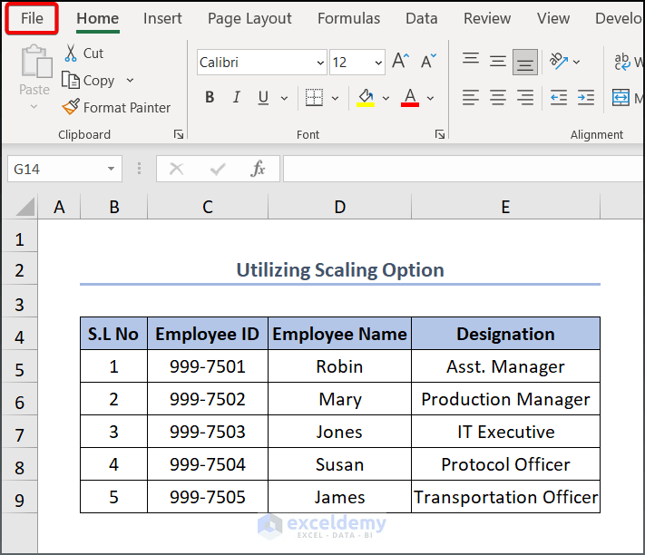
Task: Click Decrease Indent icon
Action: 559,98
